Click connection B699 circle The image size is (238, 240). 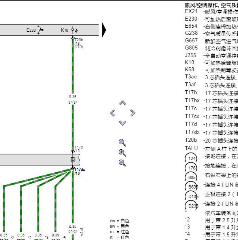pos(191,187)
